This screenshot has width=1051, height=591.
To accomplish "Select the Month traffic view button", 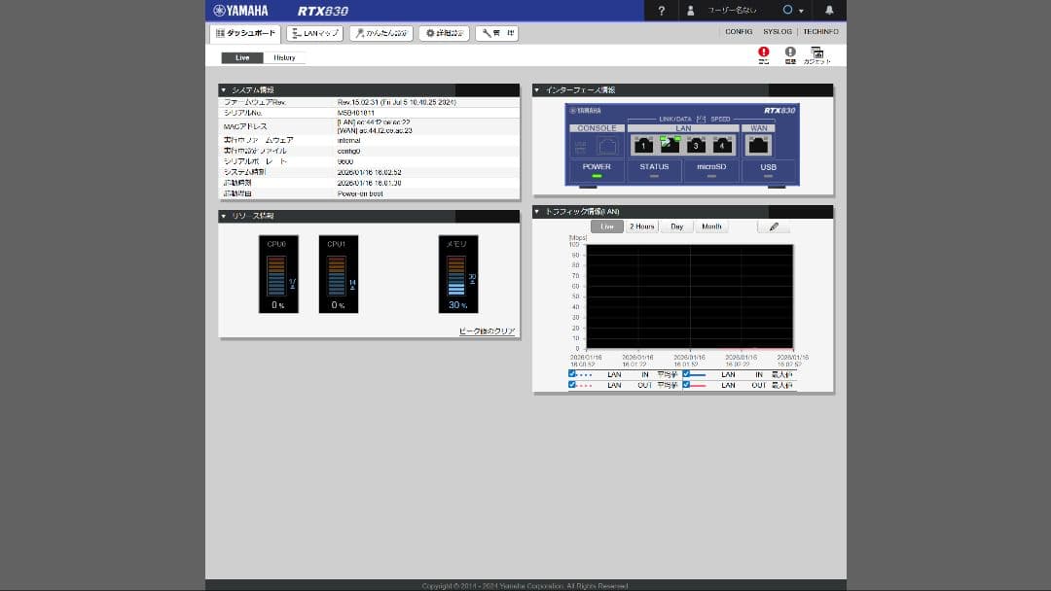I will (711, 226).
